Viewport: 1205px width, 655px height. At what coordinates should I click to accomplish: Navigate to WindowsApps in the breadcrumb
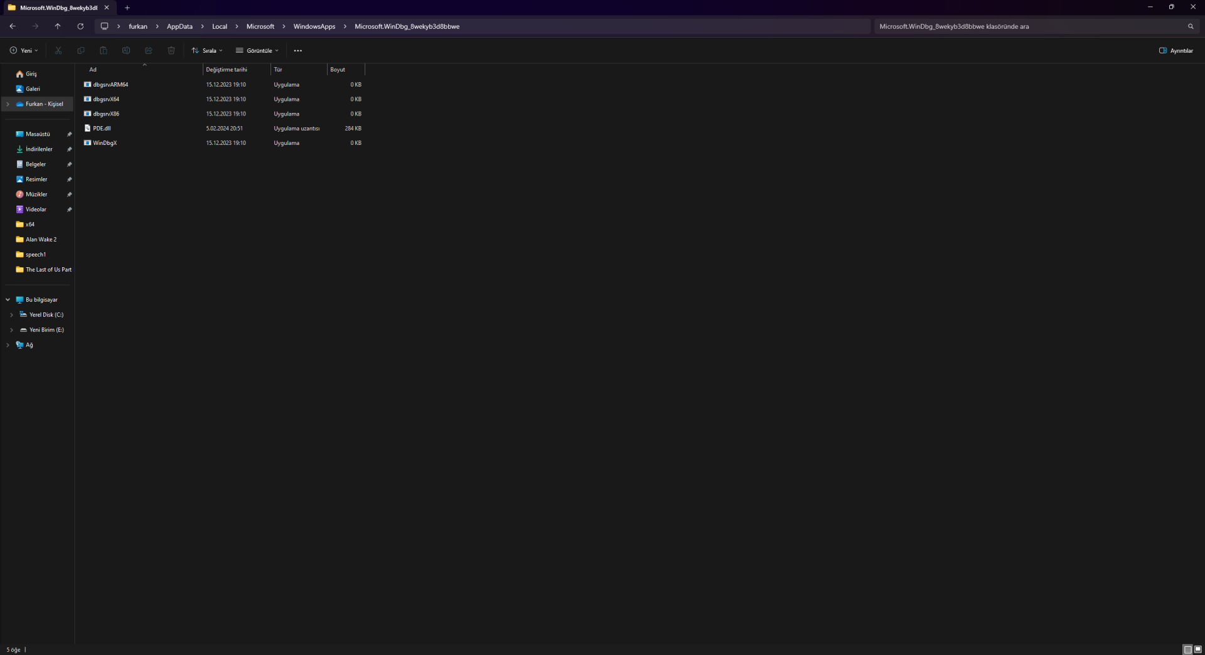coord(314,26)
